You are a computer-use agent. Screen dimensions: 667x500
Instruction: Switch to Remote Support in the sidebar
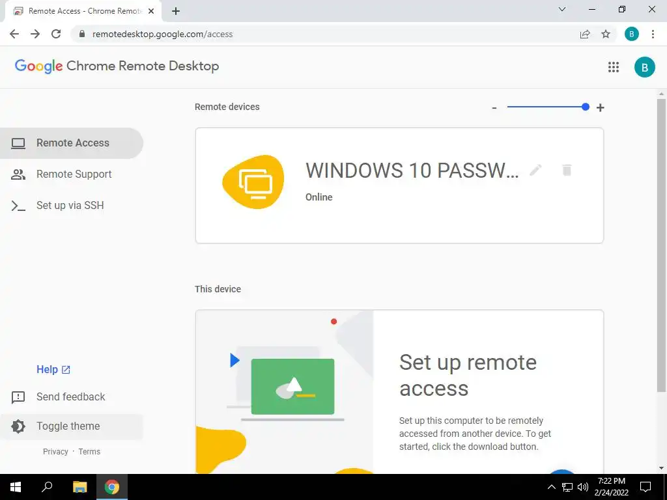(x=72, y=174)
